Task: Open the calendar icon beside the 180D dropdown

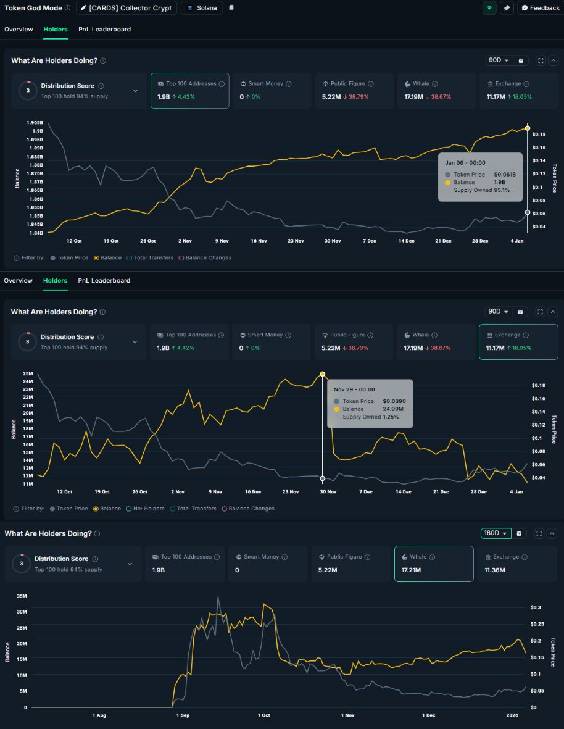Action: coord(520,534)
